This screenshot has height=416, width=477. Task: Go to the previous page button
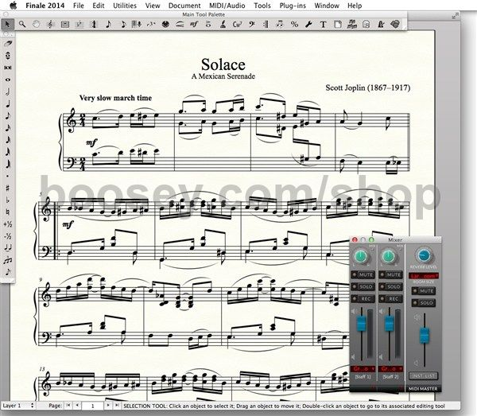77,406
